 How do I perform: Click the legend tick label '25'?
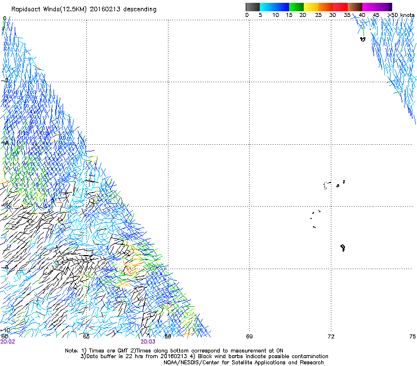[318, 15]
